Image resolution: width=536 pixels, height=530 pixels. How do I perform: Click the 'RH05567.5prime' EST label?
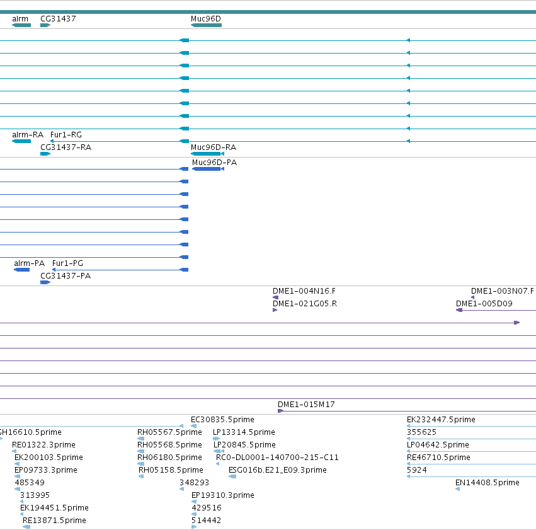coord(169,432)
